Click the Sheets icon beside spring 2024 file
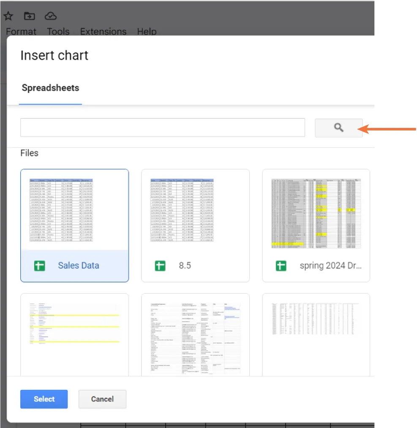This screenshot has height=428, width=417. [x=281, y=265]
